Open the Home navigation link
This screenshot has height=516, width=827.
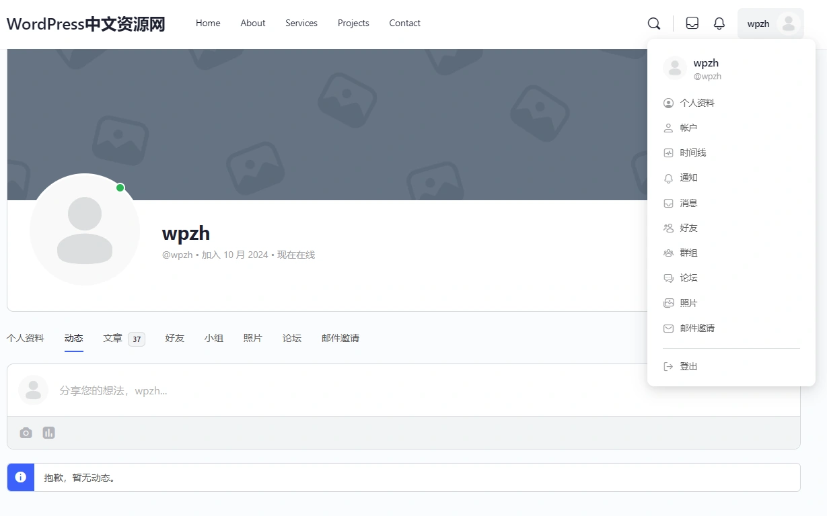(208, 23)
